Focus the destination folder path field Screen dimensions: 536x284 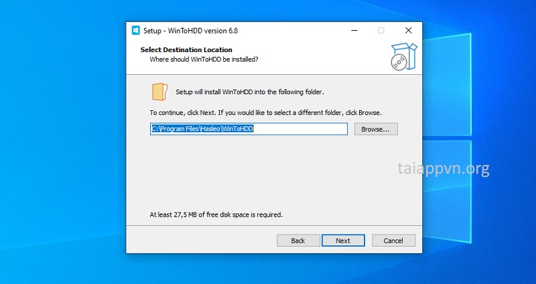tap(249, 129)
